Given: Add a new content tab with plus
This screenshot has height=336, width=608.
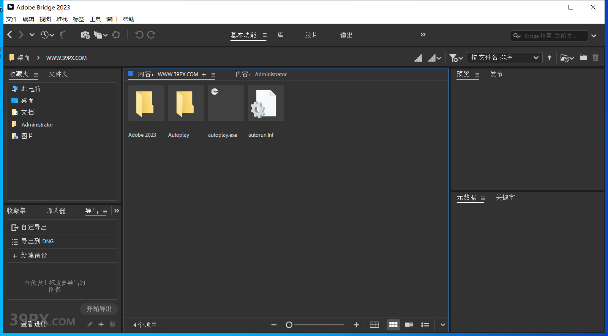Looking at the screenshot, I should point(204,75).
